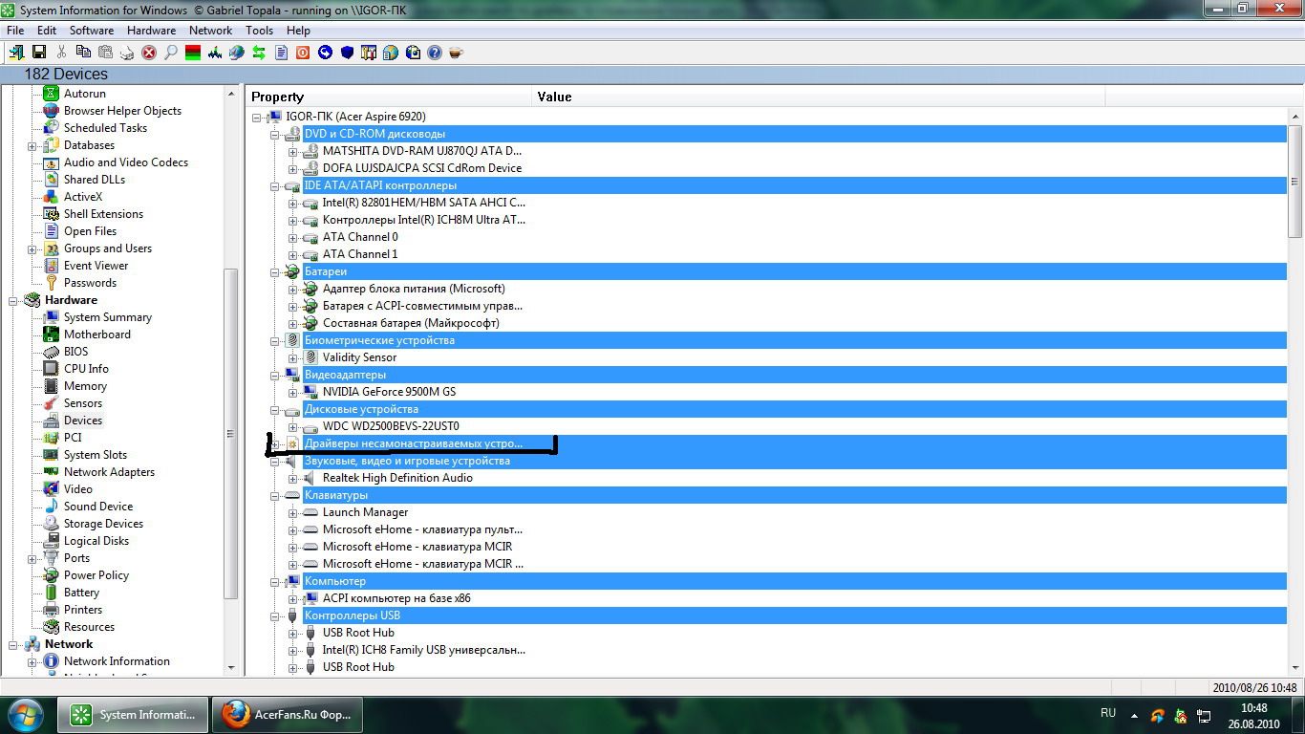Screen dimensions: 1305x734
Task: Open the Edit menu
Action: [47, 31]
